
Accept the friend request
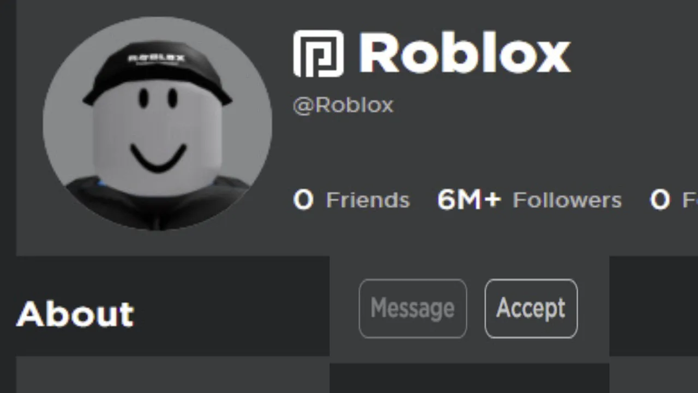pyautogui.click(x=531, y=308)
